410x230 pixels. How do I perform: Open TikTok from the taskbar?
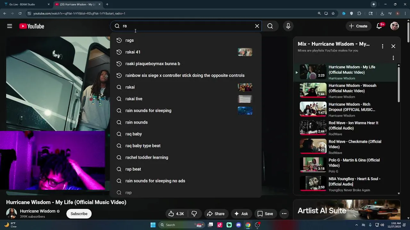click(220, 225)
